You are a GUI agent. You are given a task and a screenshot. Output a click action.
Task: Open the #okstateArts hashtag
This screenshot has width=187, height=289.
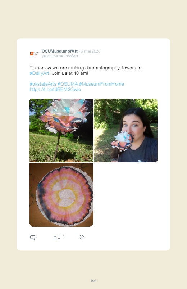pos(43,84)
